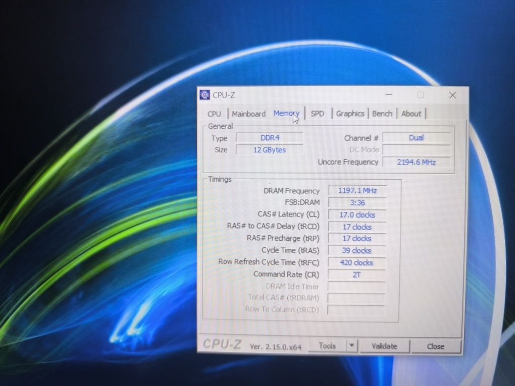Viewport: 515px width, 386px height.
Task: Close CPU-Z with the title bar X
Action: point(452,95)
